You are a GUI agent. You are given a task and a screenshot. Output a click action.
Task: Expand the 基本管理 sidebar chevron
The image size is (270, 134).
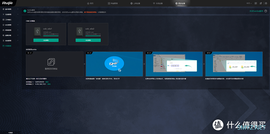click(x=18, y=9)
